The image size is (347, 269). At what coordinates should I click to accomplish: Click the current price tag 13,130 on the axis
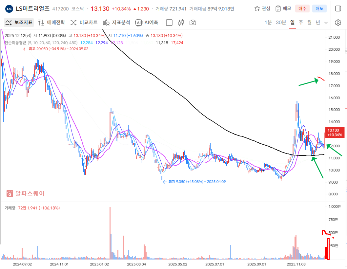(334, 132)
